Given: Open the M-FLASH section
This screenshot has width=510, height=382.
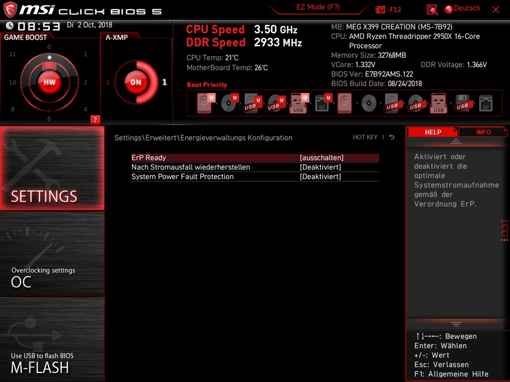Looking at the screenshot, I should (x=52, y=339).
